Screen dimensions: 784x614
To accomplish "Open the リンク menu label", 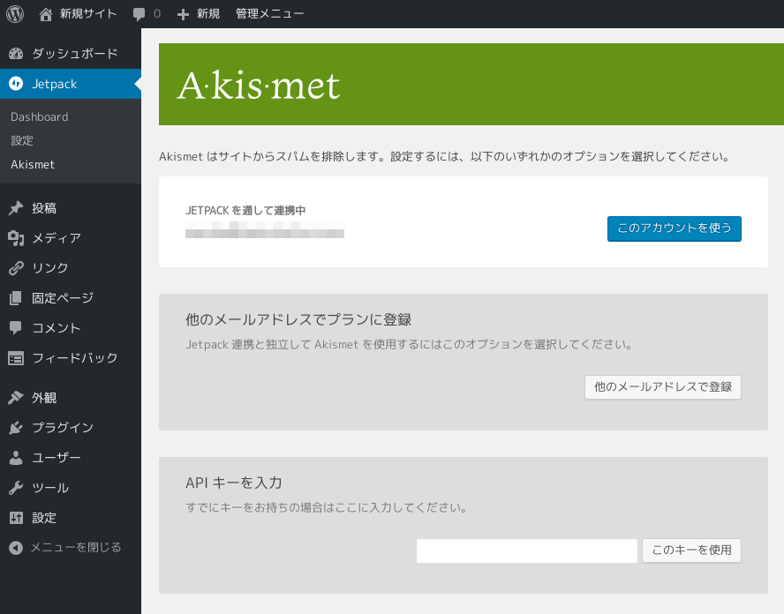I will tap(50, 268).
